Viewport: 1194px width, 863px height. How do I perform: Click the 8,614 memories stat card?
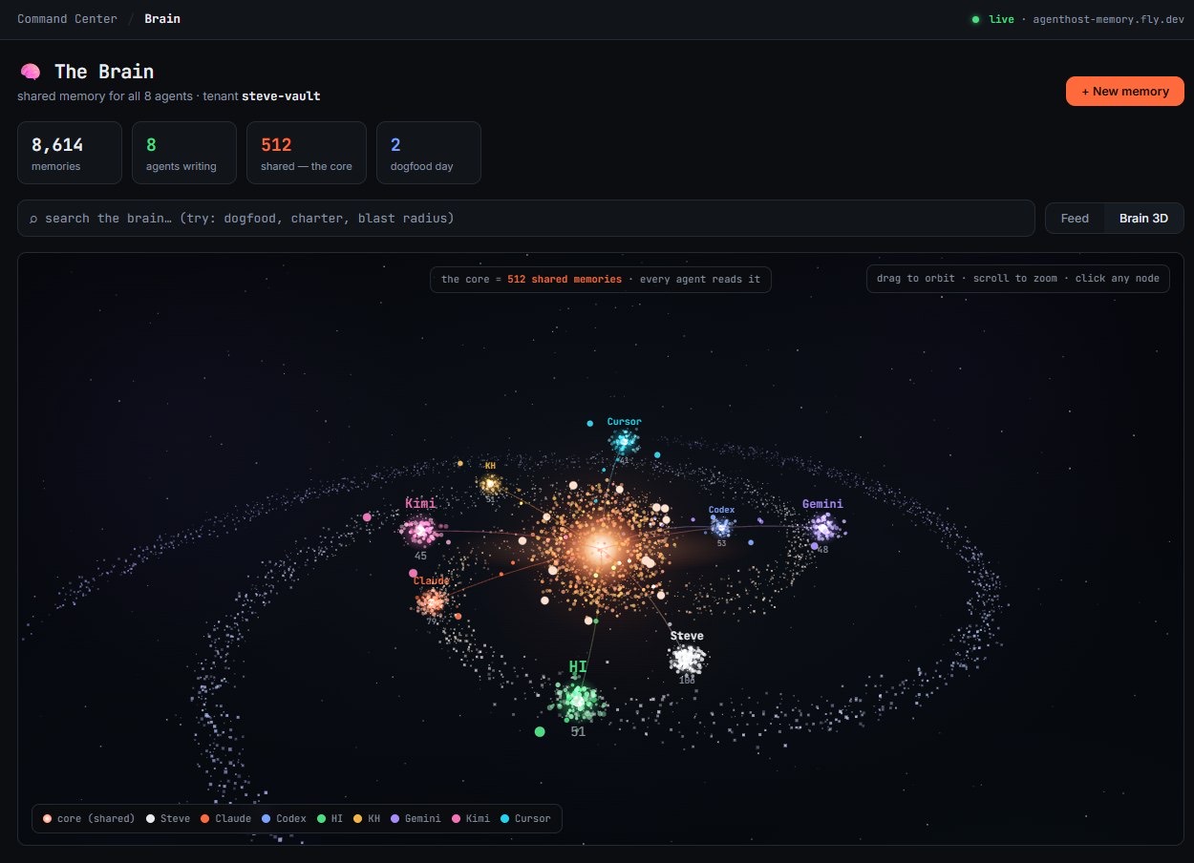[70, 153]
